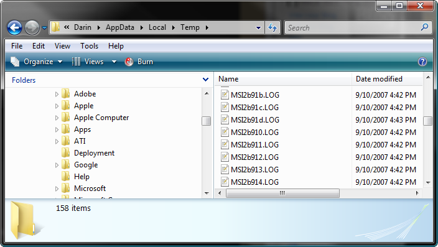Select the Darin breadcrumb in address bar
This screenshot has height=247, width=438.
pyautogui.click(x=82, y=27)
